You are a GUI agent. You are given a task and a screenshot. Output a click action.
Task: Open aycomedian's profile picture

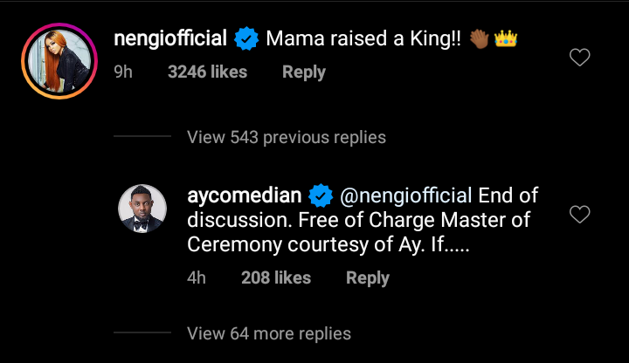(x=142, y=210)
